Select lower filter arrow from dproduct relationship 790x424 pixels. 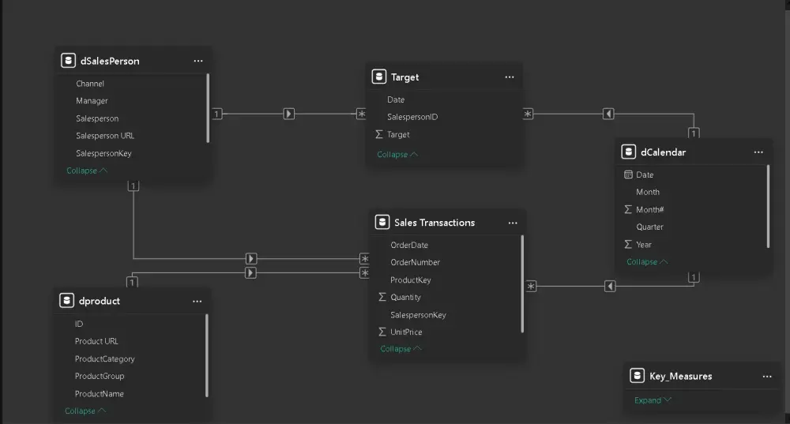(x=250, y=273)
